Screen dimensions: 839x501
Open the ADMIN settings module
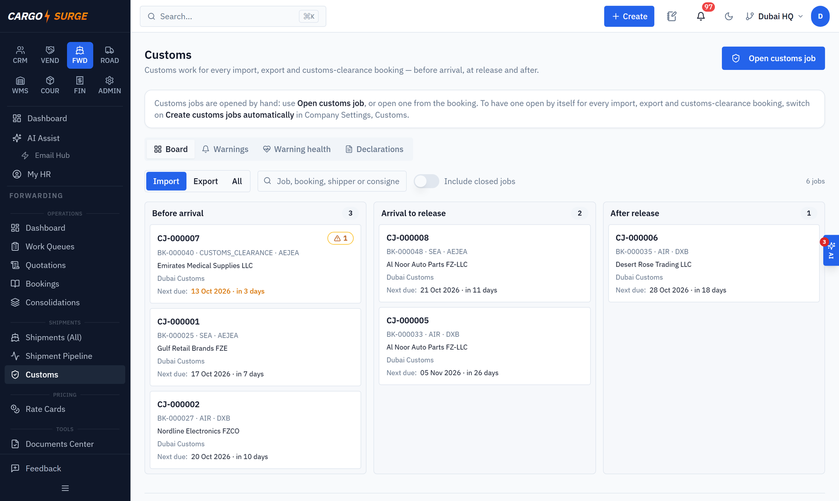click(110, 85)
